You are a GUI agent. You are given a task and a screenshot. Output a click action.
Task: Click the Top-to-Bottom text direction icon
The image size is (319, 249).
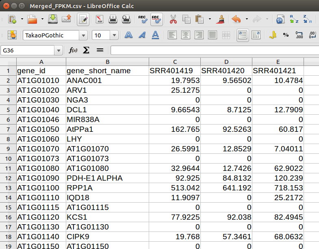256,35
